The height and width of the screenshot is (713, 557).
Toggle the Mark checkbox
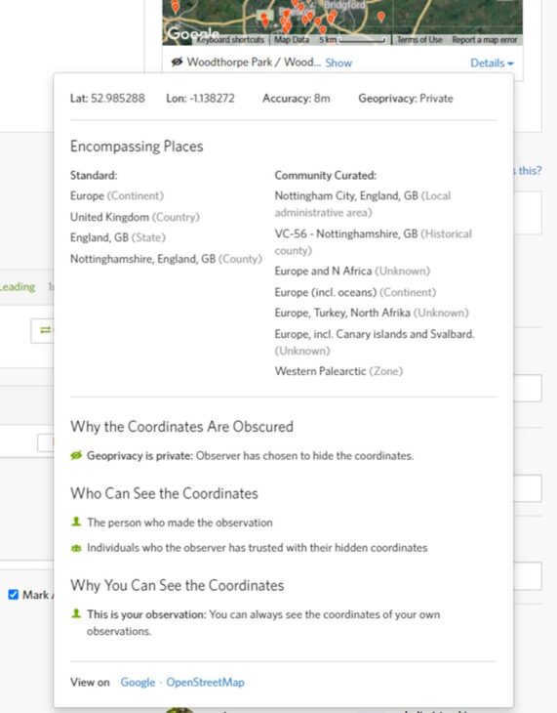click(x=14, y=594)
